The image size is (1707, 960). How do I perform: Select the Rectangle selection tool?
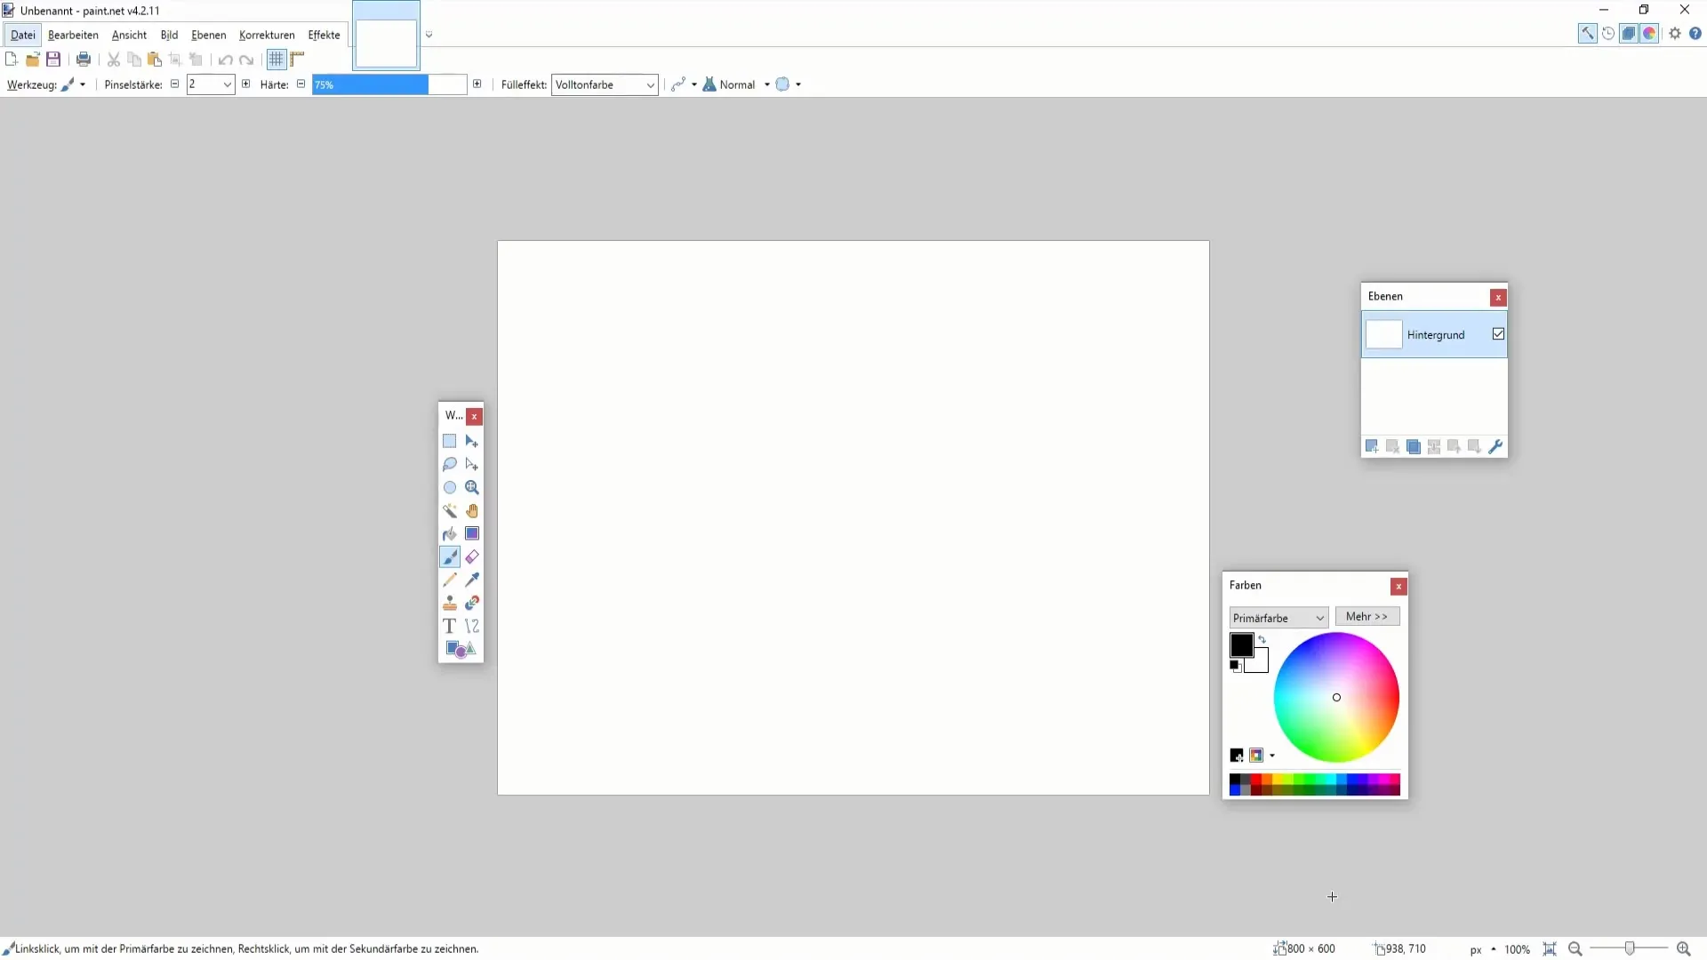(449, 440)
